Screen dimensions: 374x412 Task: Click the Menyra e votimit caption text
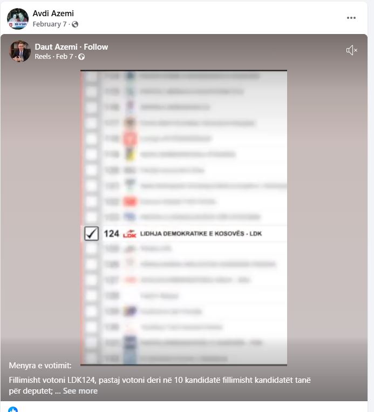coord(40,366)
